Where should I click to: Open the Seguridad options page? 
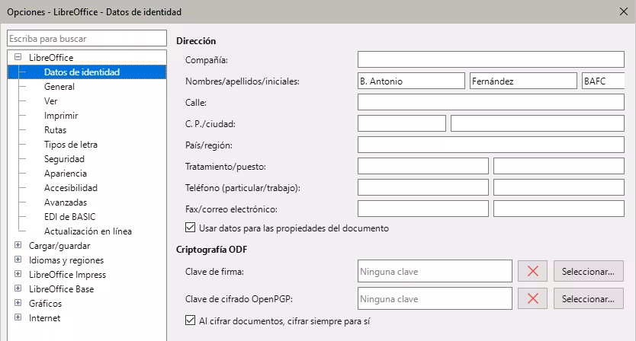coord(64,159)
